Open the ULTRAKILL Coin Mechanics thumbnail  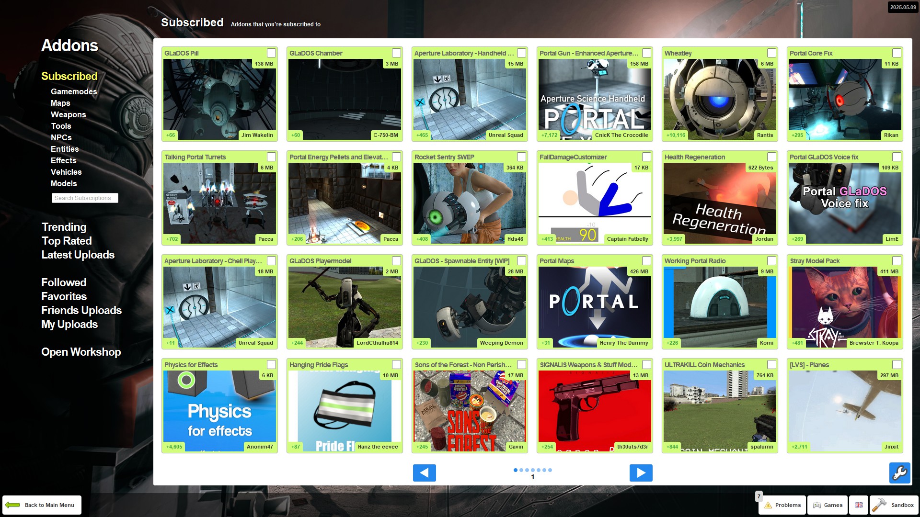720,411
